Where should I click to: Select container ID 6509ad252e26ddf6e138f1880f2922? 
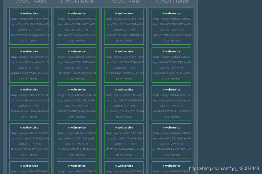tap(125, 35)
